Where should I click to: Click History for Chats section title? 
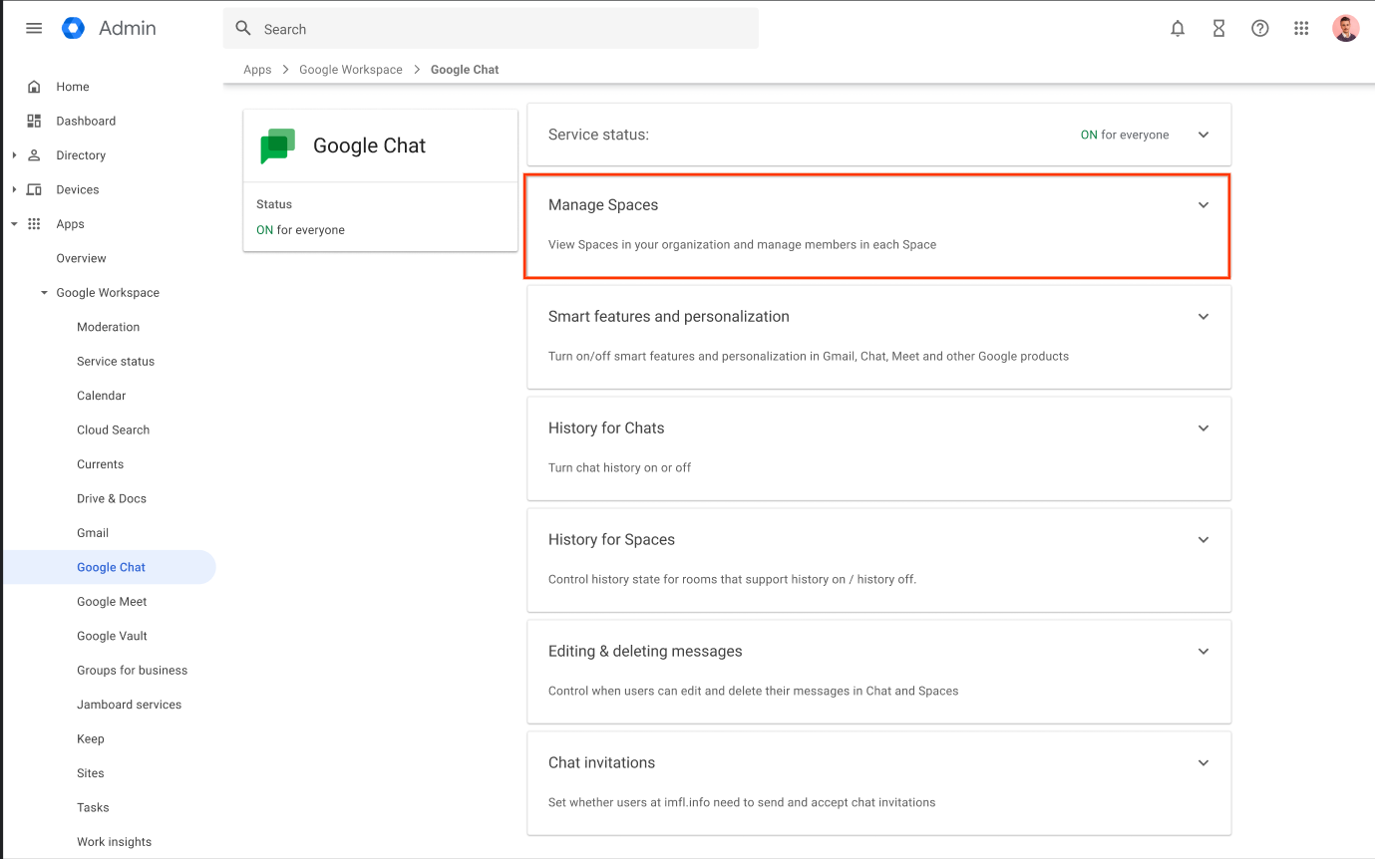click(x=606, y=429)
